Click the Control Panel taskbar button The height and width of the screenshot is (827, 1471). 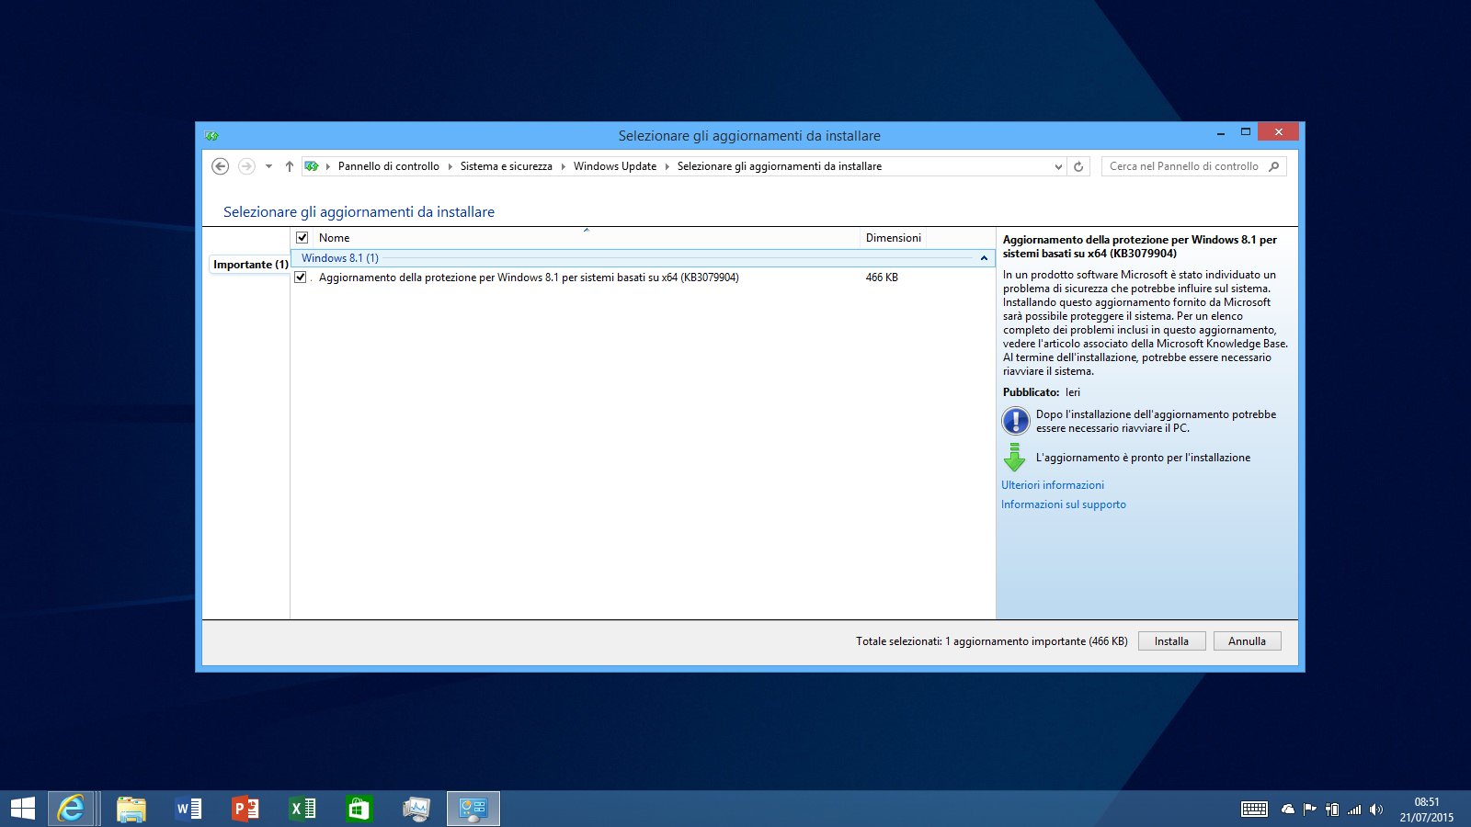[x=473, y=809]
